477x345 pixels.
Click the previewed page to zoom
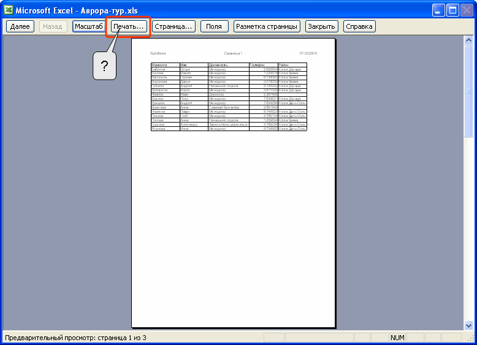coord(234,183)
